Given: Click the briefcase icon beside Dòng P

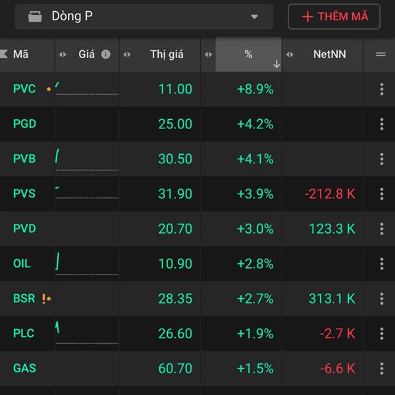Looking at the screenshot, I should pyautogui.click(x=36, y=16).
